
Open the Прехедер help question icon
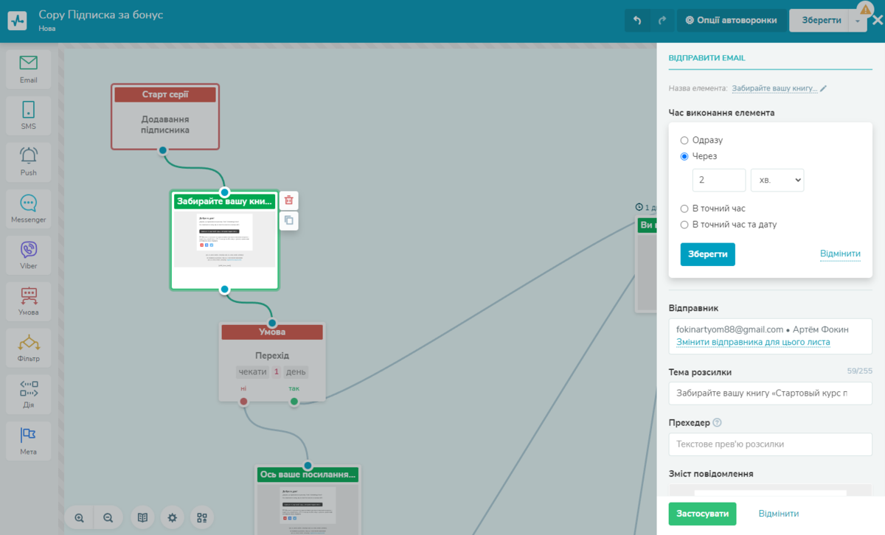pos(718,423)
